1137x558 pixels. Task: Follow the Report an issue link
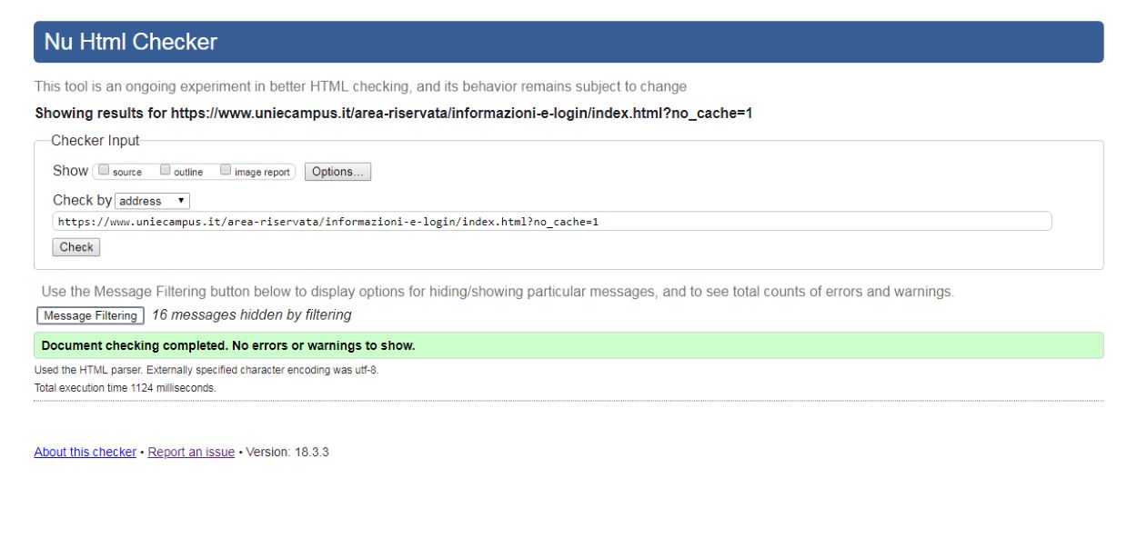[x=191, y=452]
